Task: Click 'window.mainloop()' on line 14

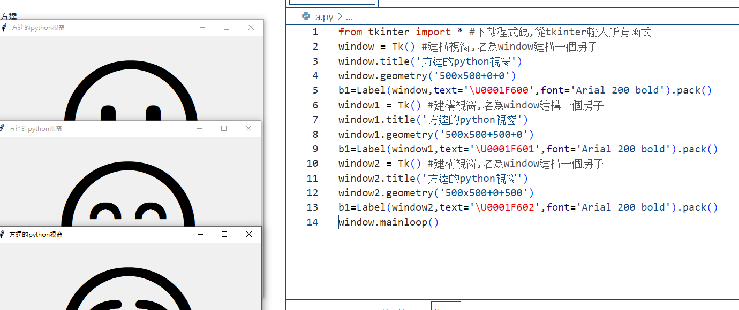Action: 389,222
